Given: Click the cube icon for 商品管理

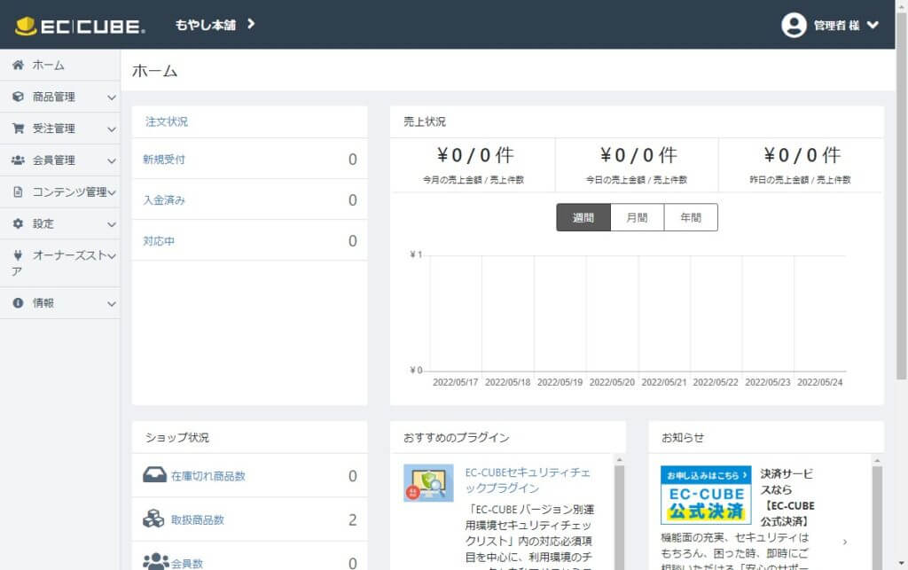Looking at the screenshot, I should click(18, 98).
